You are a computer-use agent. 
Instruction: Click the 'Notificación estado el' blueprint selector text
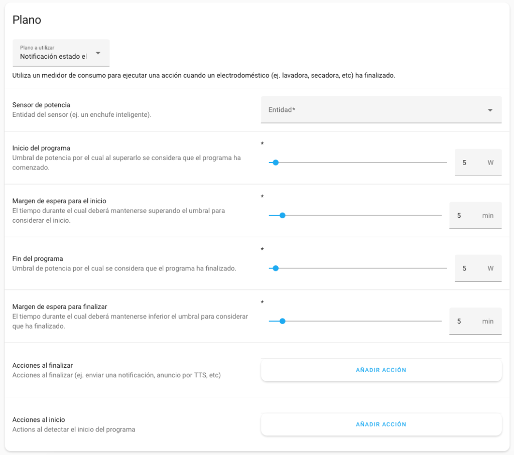(x=53, y=57)
